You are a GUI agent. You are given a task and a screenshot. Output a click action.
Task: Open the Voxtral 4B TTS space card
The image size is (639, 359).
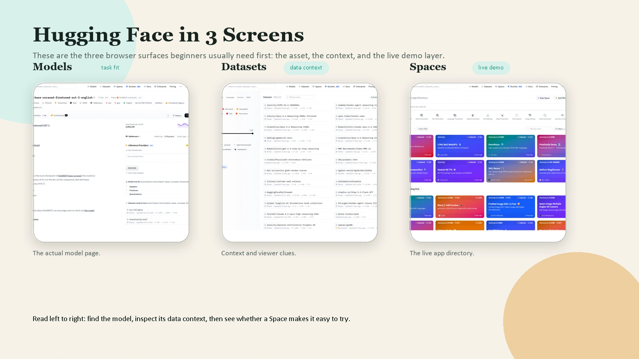click(460, 171)
